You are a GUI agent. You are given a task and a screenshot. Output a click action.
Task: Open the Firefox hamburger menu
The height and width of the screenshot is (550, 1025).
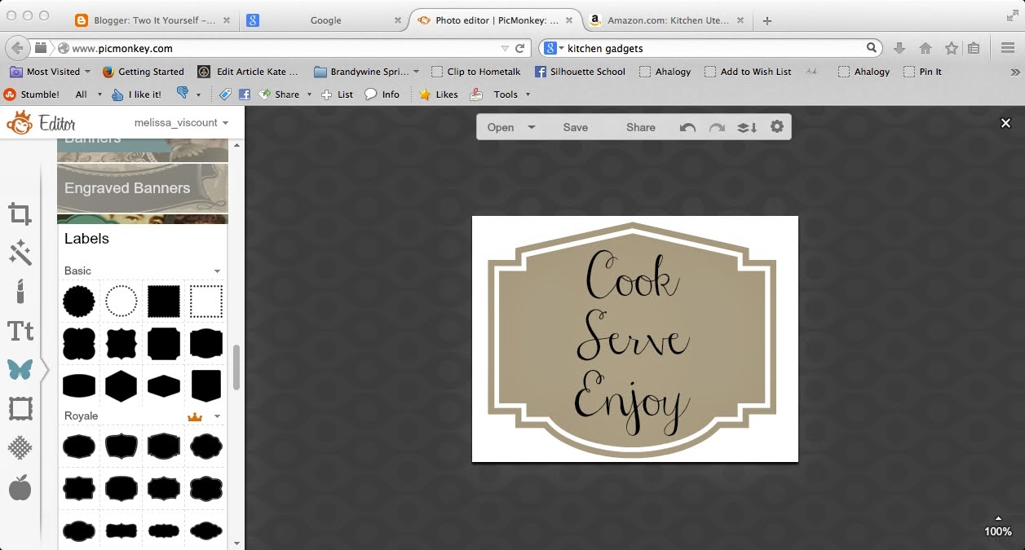click(1008, 48)
